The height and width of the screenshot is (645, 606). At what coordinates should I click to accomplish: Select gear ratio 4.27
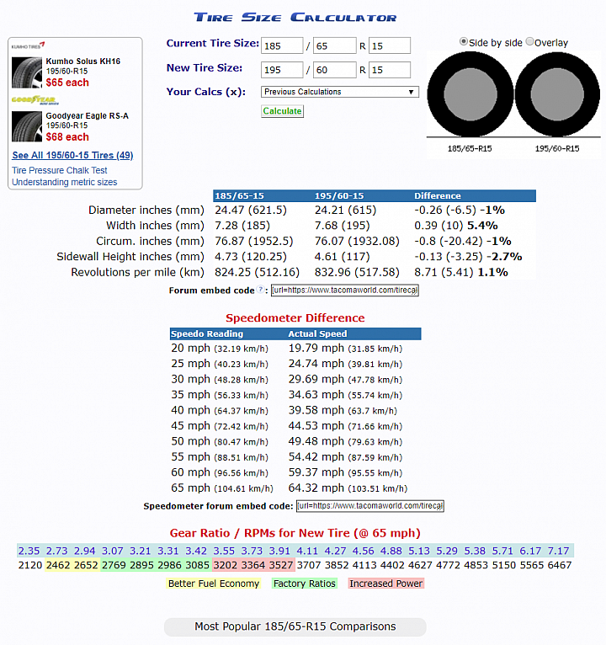click(x=336, y=551)
